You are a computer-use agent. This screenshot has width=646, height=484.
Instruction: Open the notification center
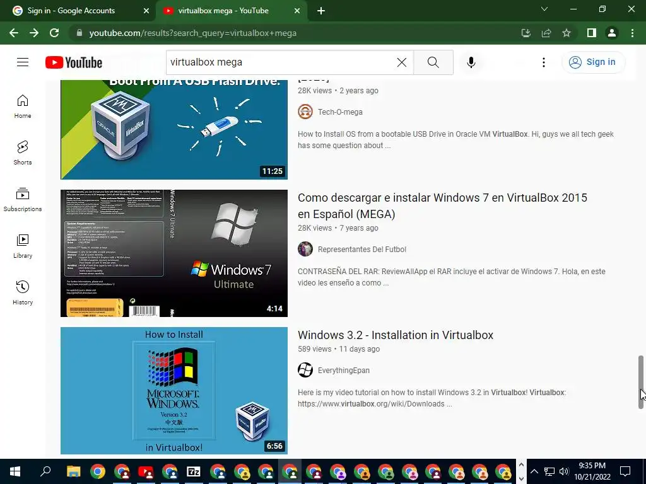[x=625, y=471]
